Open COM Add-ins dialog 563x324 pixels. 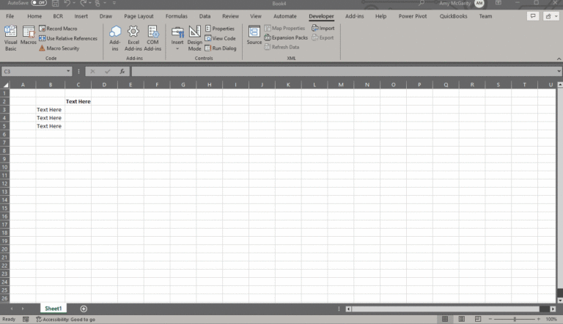pyautogui.click(x=152, y=37)
